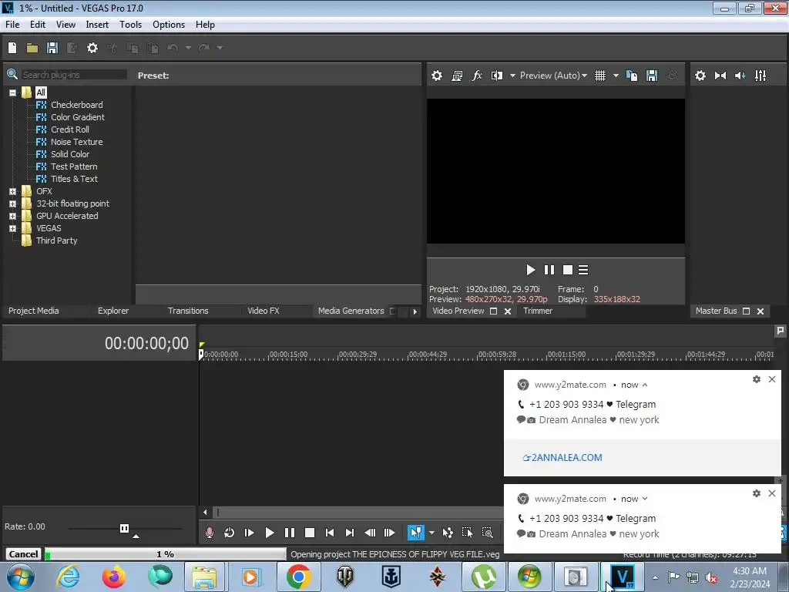The height and width of the screenshot is (592, 789).
Task: Save snapshot to file icon
Action: tap(652, 76)
